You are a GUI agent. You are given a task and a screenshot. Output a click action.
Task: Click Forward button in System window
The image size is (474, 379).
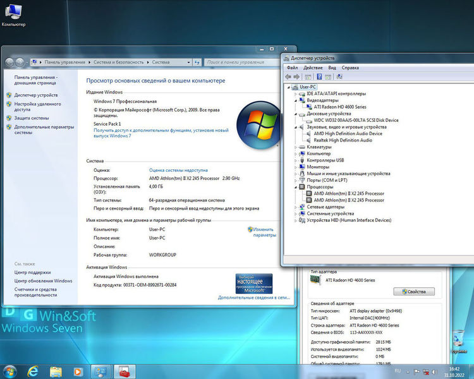tap(20, 63)
